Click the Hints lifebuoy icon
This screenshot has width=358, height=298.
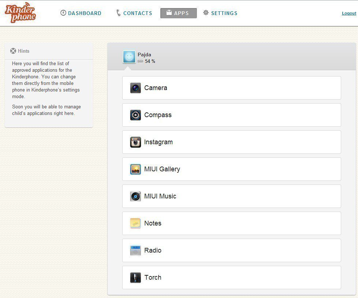click(x=13, y=51)
